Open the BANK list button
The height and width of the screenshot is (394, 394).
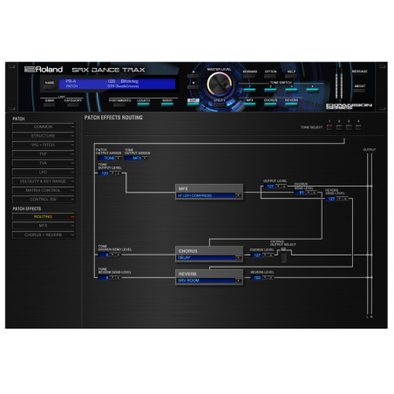pyautogui.click(x=50, y=105)
